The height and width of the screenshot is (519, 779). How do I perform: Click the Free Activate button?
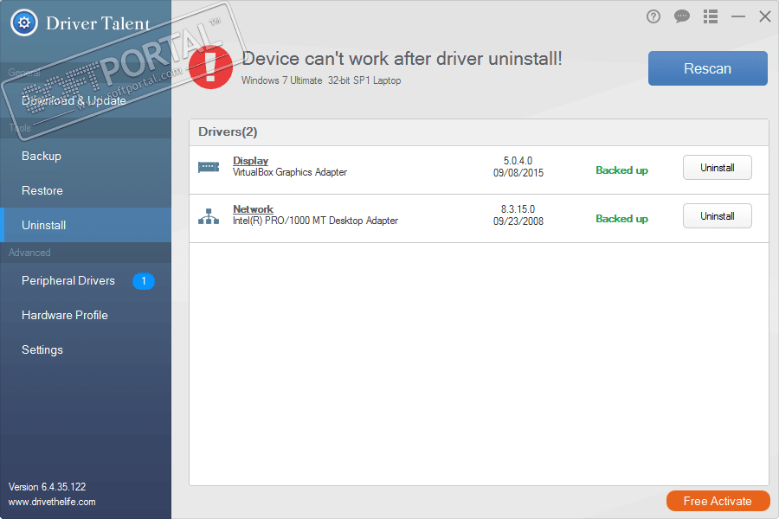pos(718,501)
